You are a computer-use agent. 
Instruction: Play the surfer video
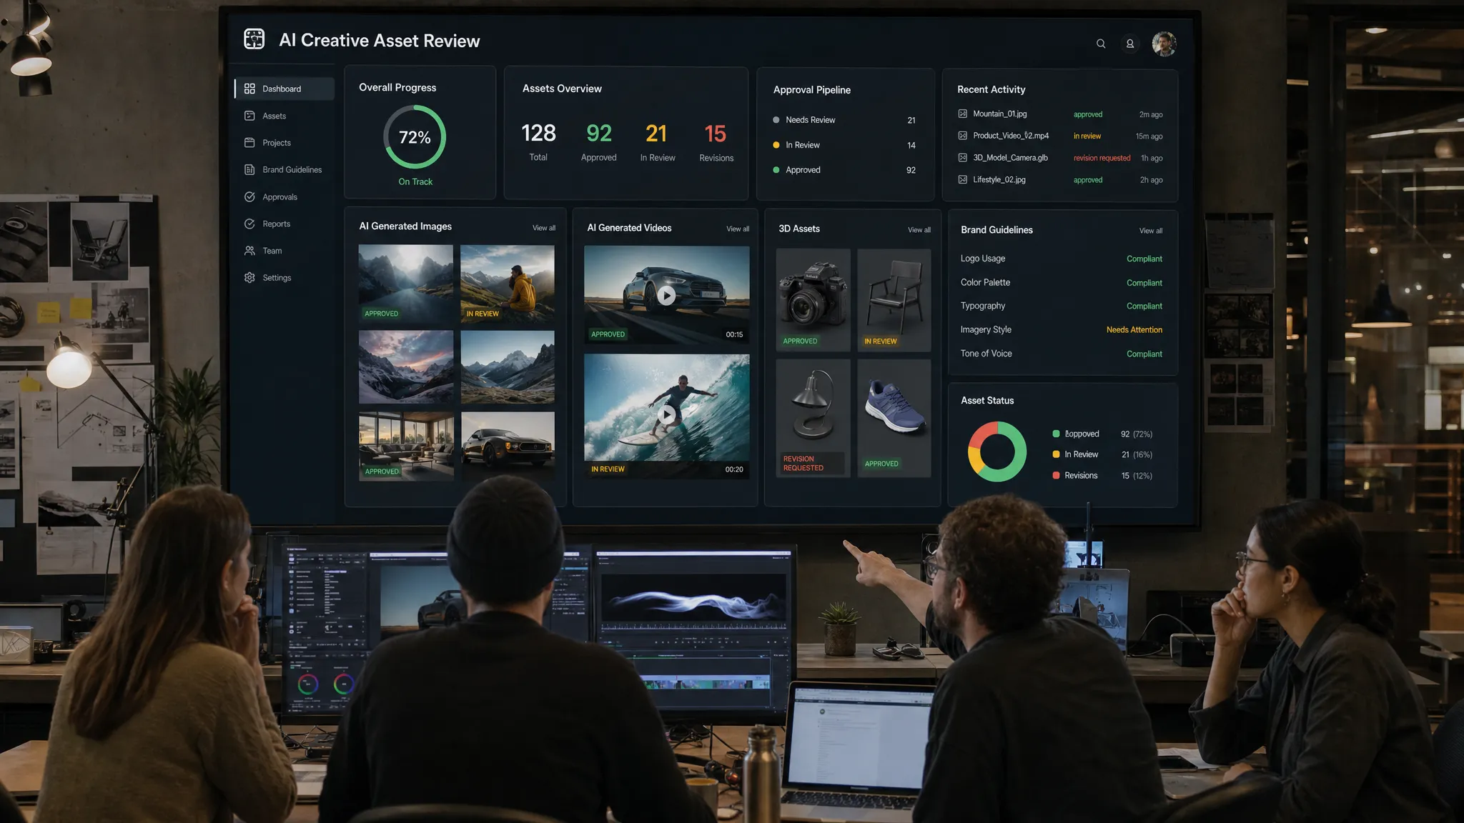(666, 414)
